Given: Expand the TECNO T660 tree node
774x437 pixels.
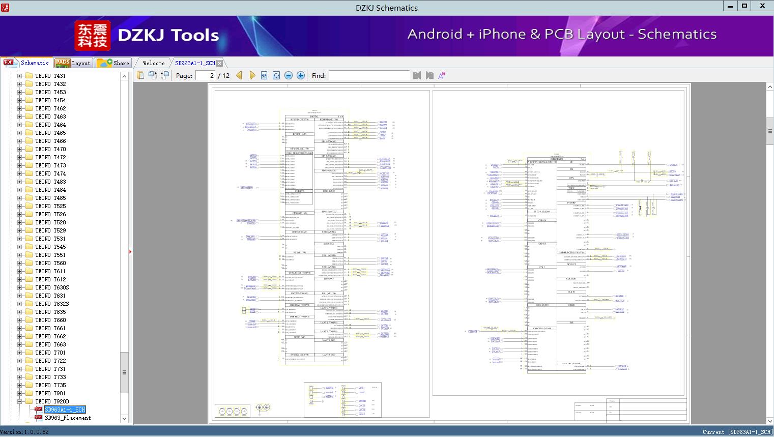Looking at the screenshot, I should pos(20,320).
